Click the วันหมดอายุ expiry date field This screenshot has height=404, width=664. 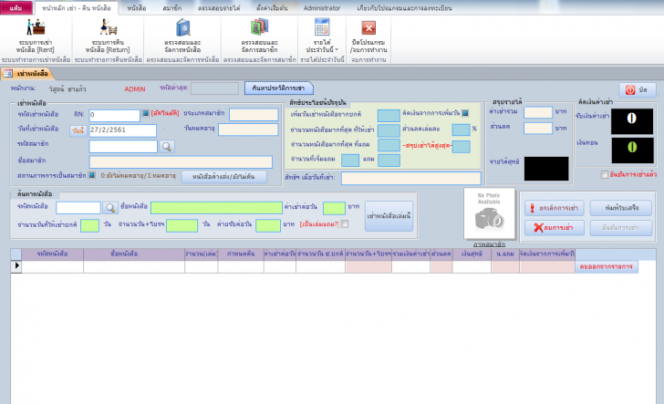[248, 129]
